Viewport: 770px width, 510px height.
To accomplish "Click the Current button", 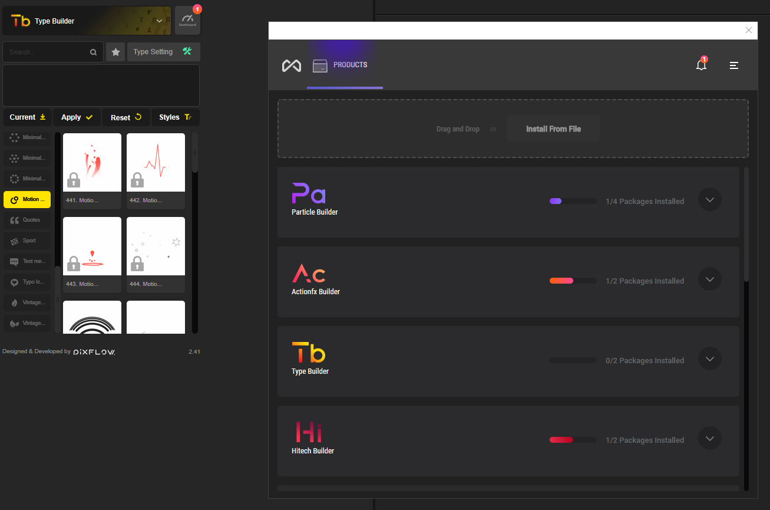I will click(x=28, y=117).
